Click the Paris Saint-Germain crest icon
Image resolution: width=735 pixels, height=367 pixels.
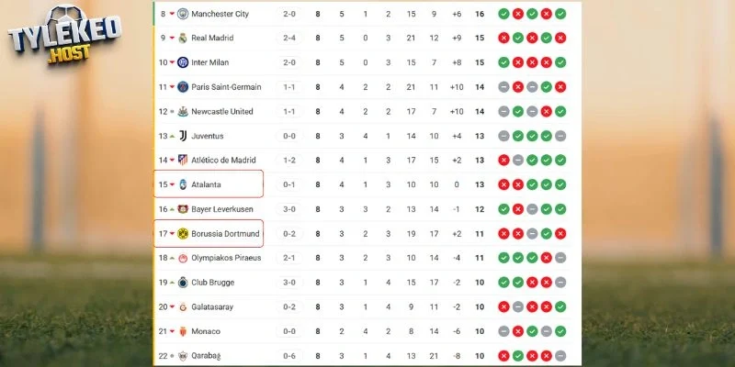click(182, 87)
